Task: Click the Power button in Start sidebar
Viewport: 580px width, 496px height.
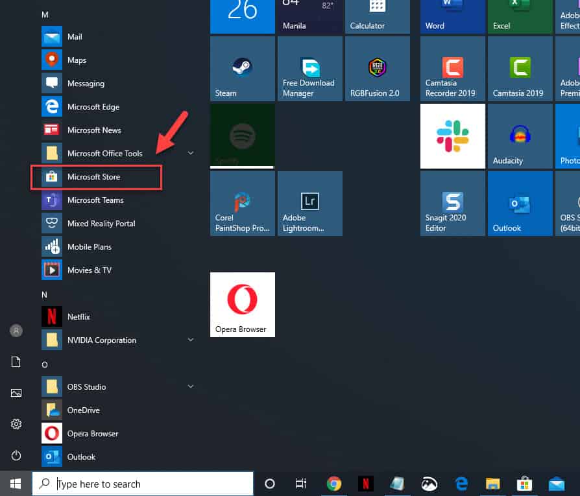Action: (16, 455)
